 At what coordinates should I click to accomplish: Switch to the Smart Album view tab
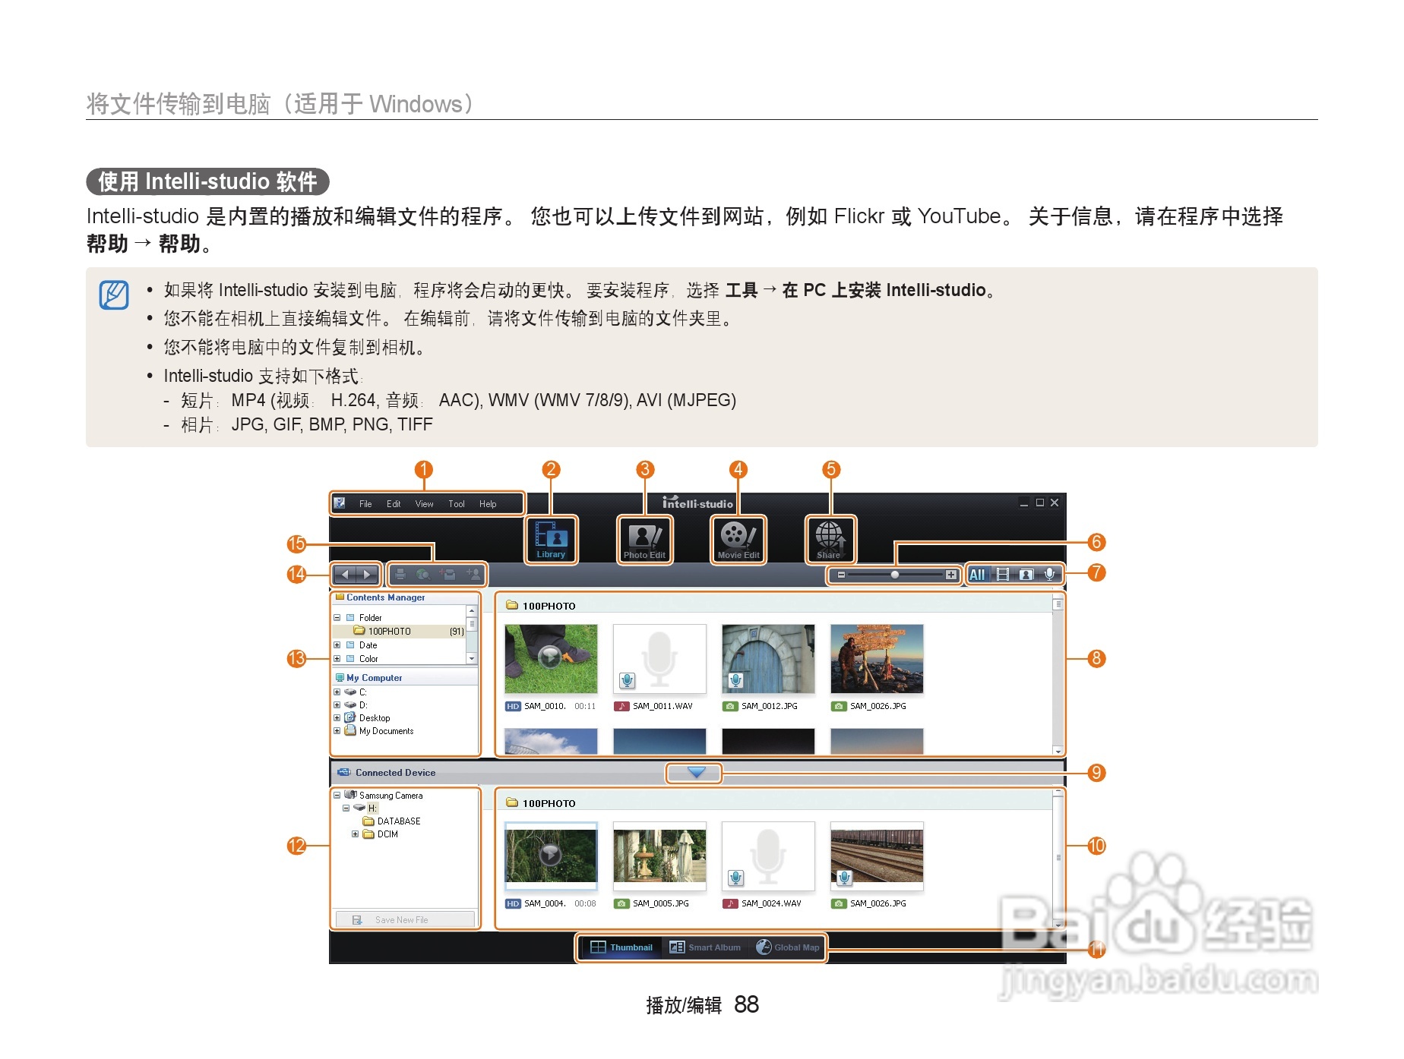705,947
